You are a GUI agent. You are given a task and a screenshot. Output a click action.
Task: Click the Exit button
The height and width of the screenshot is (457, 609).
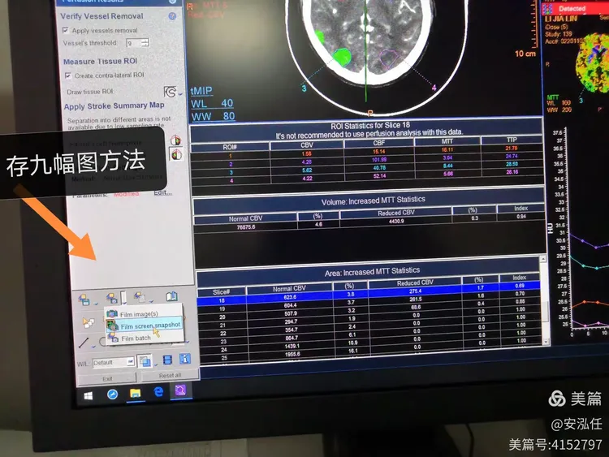(107, 378)
